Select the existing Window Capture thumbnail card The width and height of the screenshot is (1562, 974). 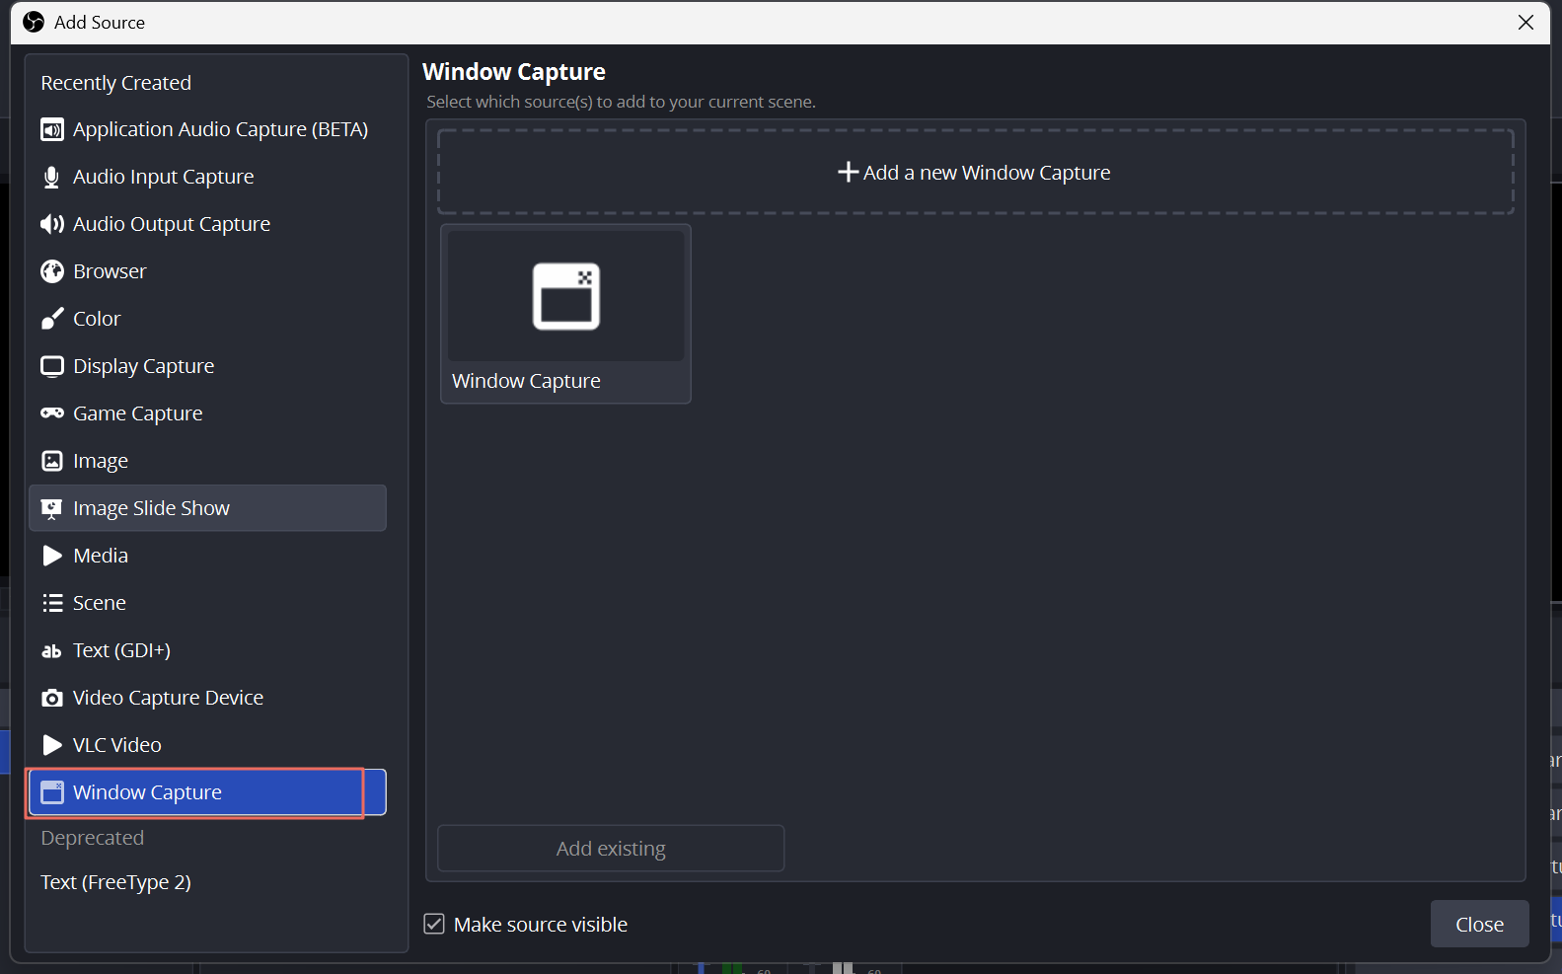pos(565,314)
